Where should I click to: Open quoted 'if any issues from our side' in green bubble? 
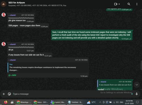tap(115, 83)
